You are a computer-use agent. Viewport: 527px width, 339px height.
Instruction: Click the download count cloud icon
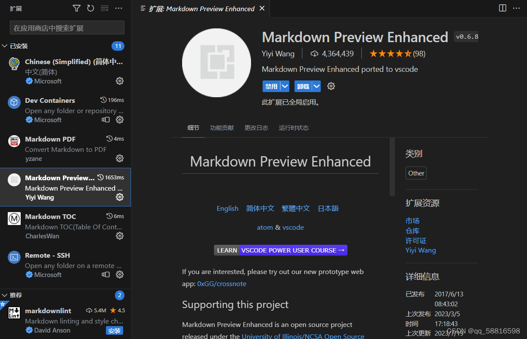(x=314, y=54)
